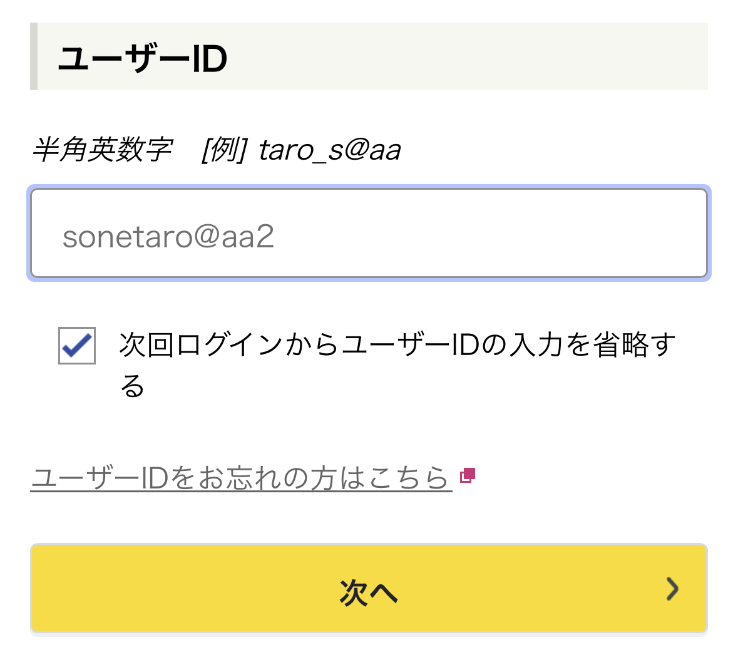Click the blue checkmark in the checkbox
This screenshot has width=738, height=657.
point(78,345)
